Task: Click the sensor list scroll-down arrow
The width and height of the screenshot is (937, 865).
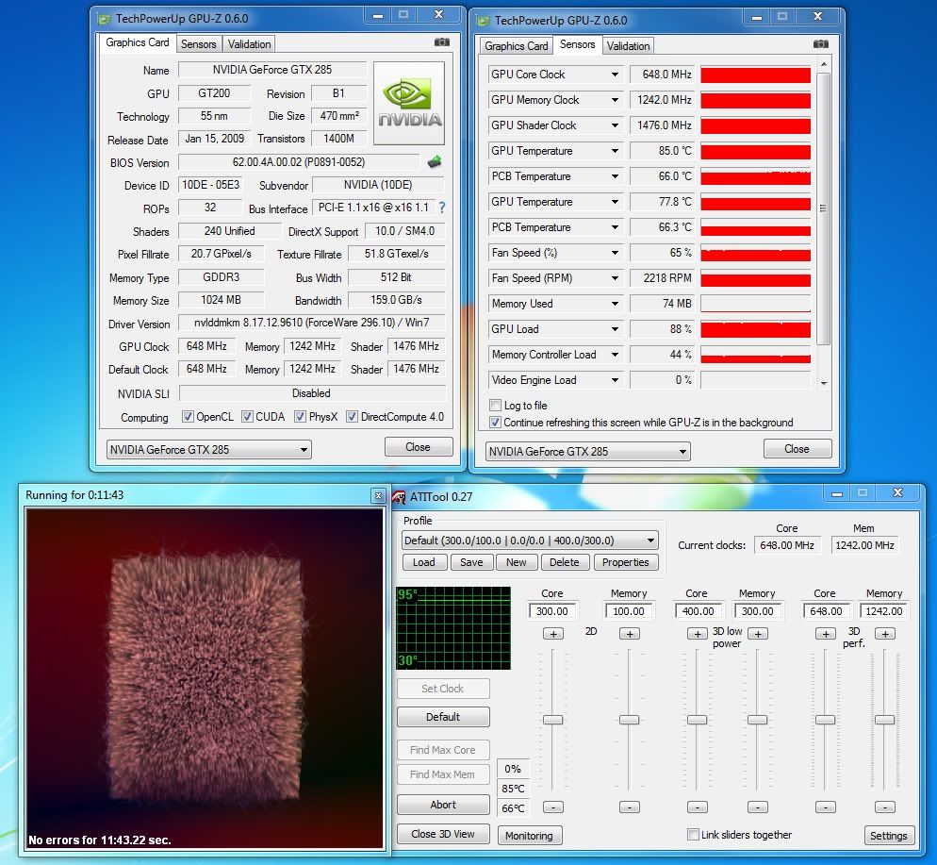Action: 824,383
